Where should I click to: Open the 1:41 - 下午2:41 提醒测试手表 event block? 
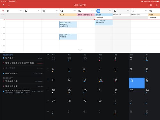pyautogui.click(x=104, y=22)
